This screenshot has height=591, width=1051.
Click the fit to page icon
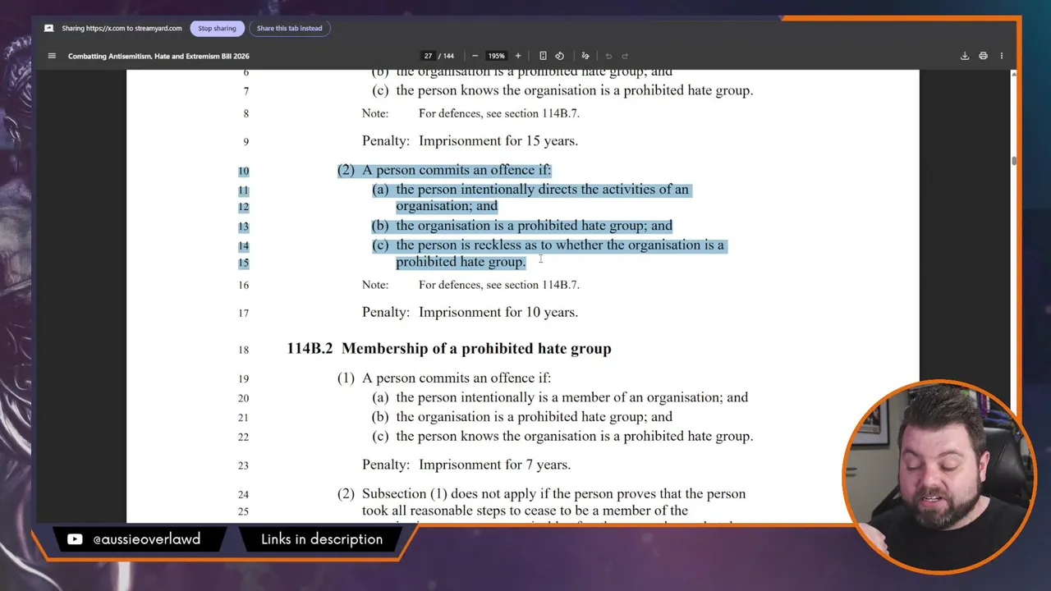tap(543, 56)
